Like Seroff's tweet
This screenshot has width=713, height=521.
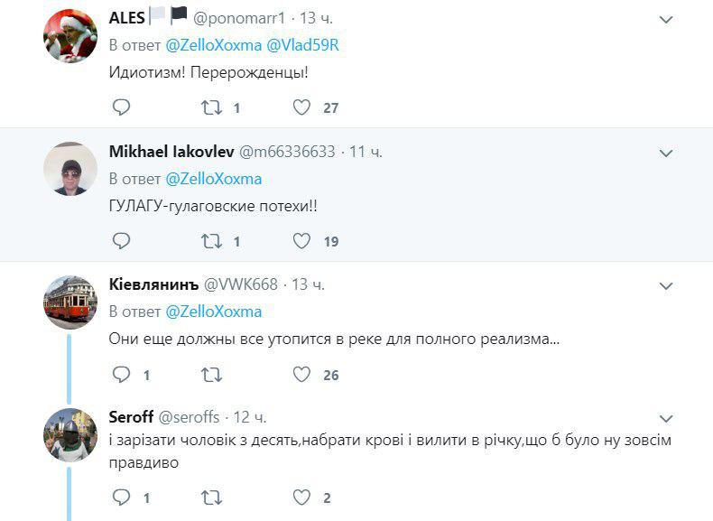(x=302, y=497)
